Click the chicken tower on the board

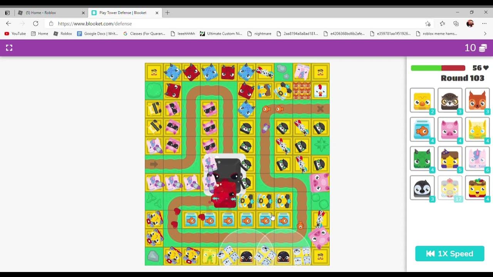click(320, 91)
